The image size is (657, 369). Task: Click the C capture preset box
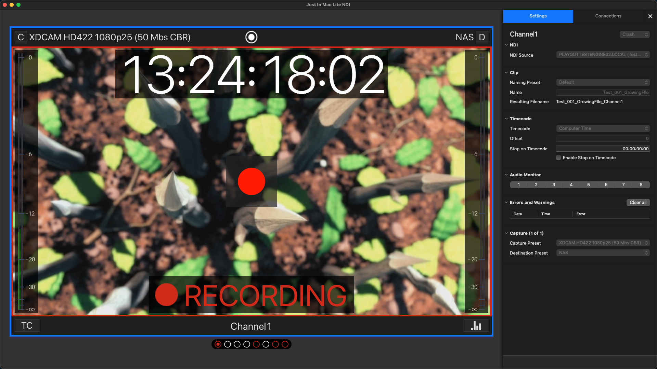pyautogui.click(x=21, y=37)
